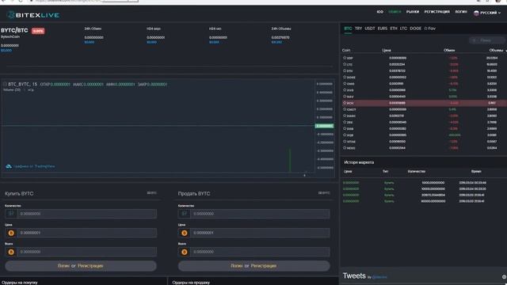Mark XVG as favorite via star

click(345, 89)
